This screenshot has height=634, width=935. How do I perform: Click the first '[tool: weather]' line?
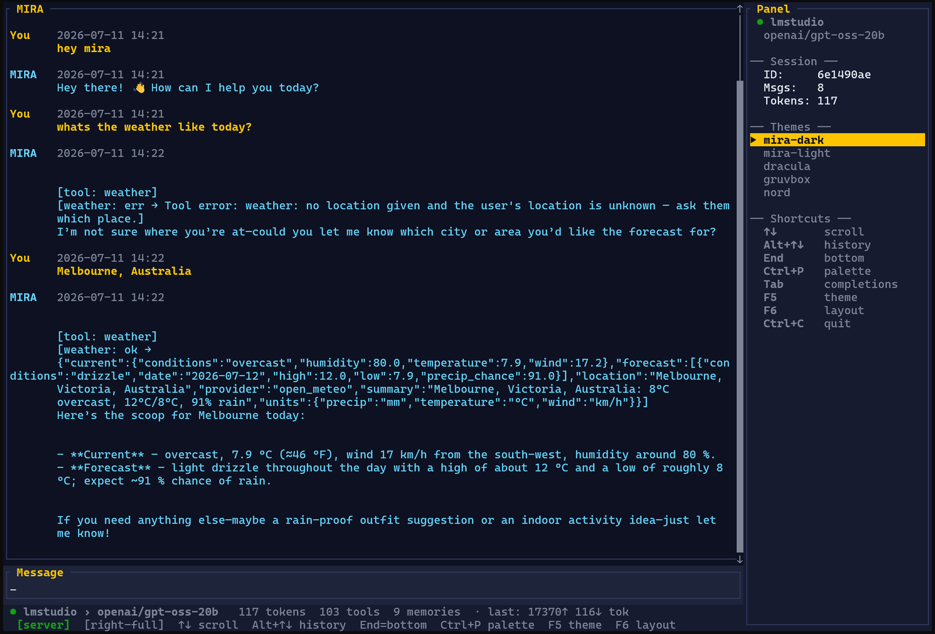tap(107, 193)
